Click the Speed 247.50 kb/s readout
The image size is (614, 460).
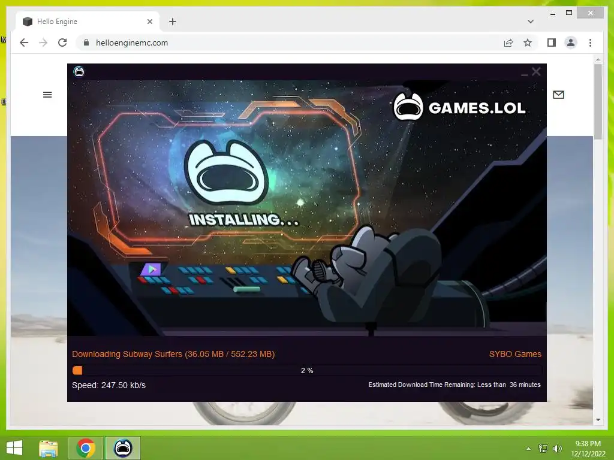[109, 385]
